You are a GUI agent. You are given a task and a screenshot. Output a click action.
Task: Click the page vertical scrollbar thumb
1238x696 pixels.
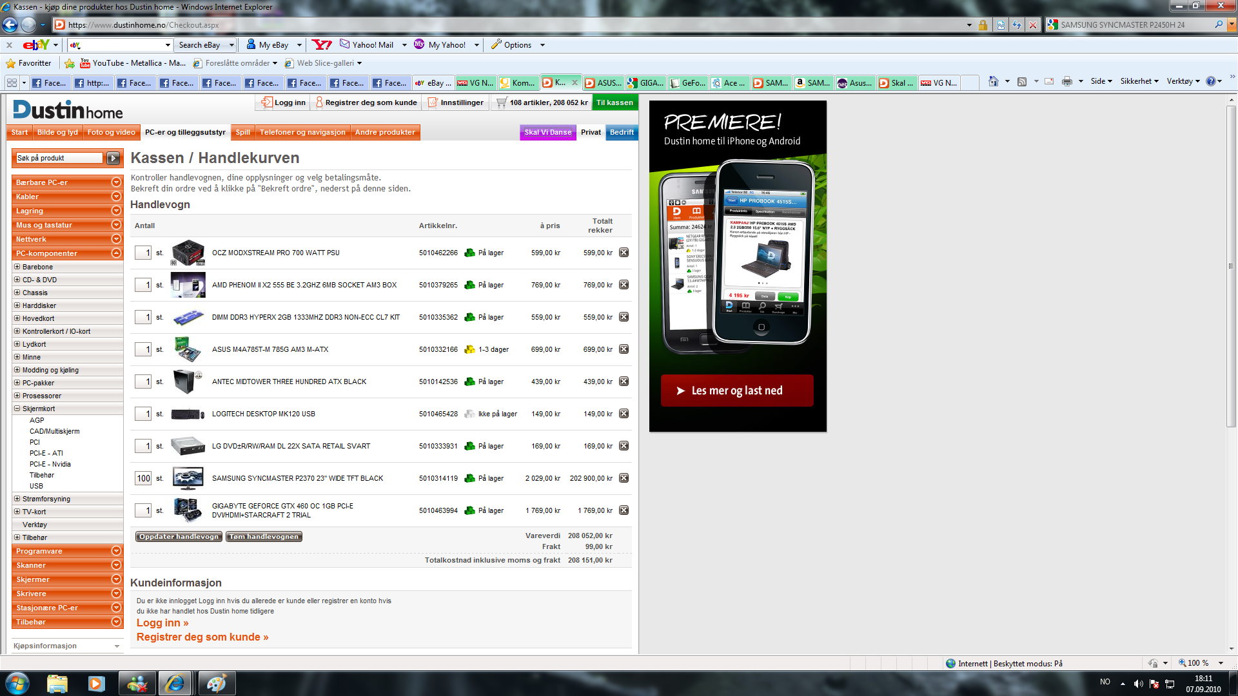[1232, 266]
